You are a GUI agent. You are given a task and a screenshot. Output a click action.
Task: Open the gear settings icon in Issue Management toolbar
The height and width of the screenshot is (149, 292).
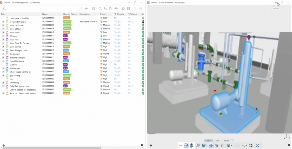click(123, 9)
